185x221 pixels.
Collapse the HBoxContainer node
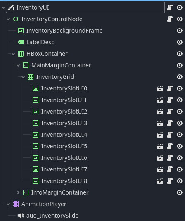click(x=13, y=54)
